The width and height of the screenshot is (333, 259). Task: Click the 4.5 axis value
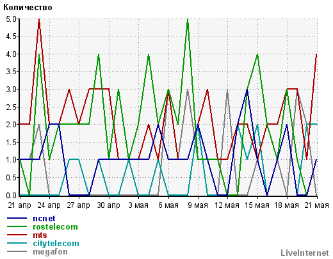(x=11, y=36)
